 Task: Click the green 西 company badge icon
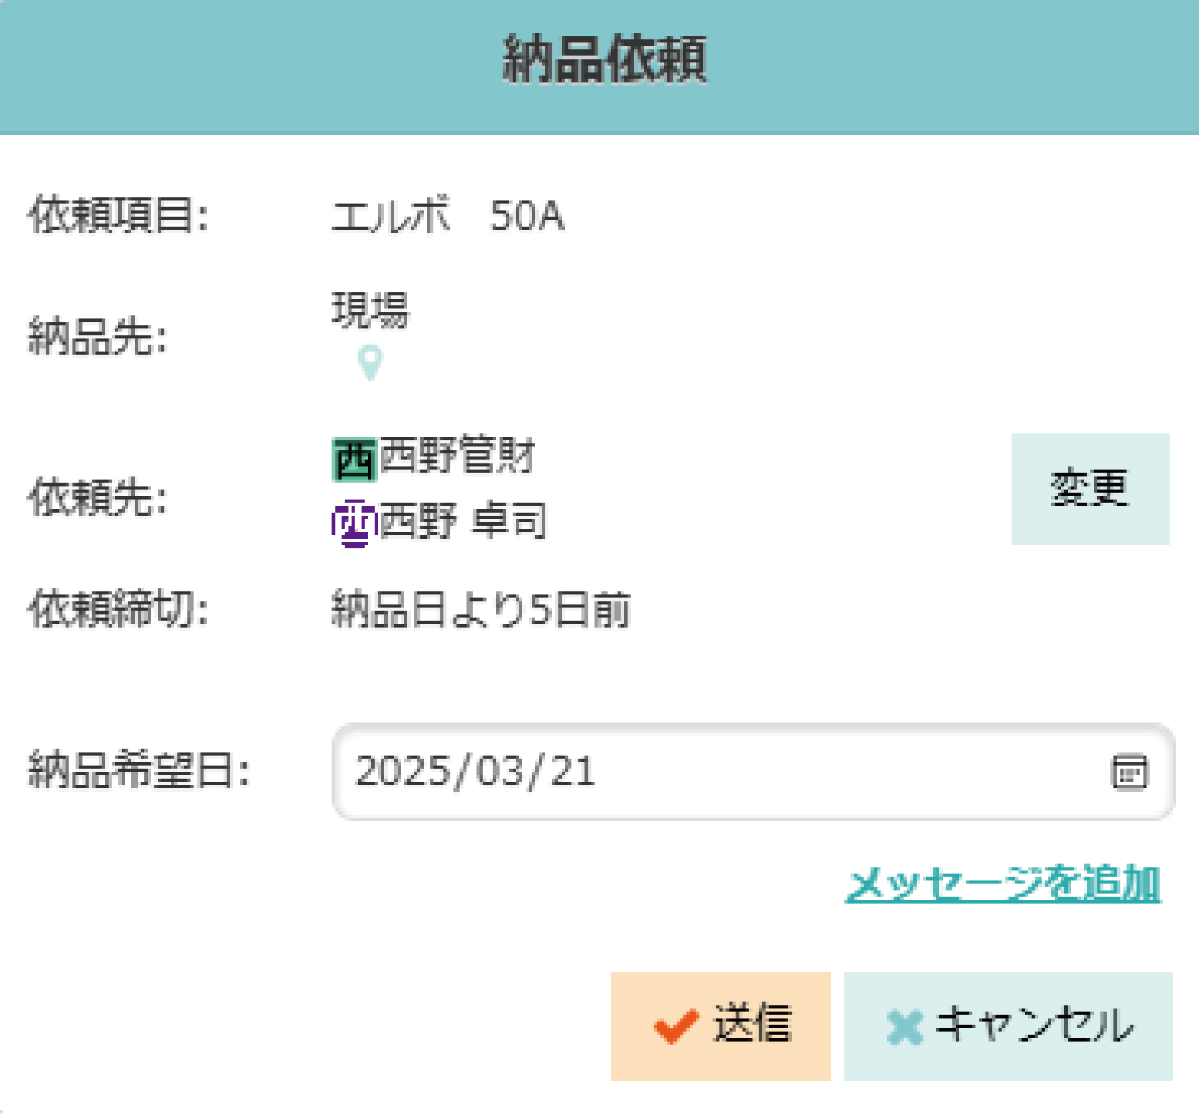click(x=354, y=460)
